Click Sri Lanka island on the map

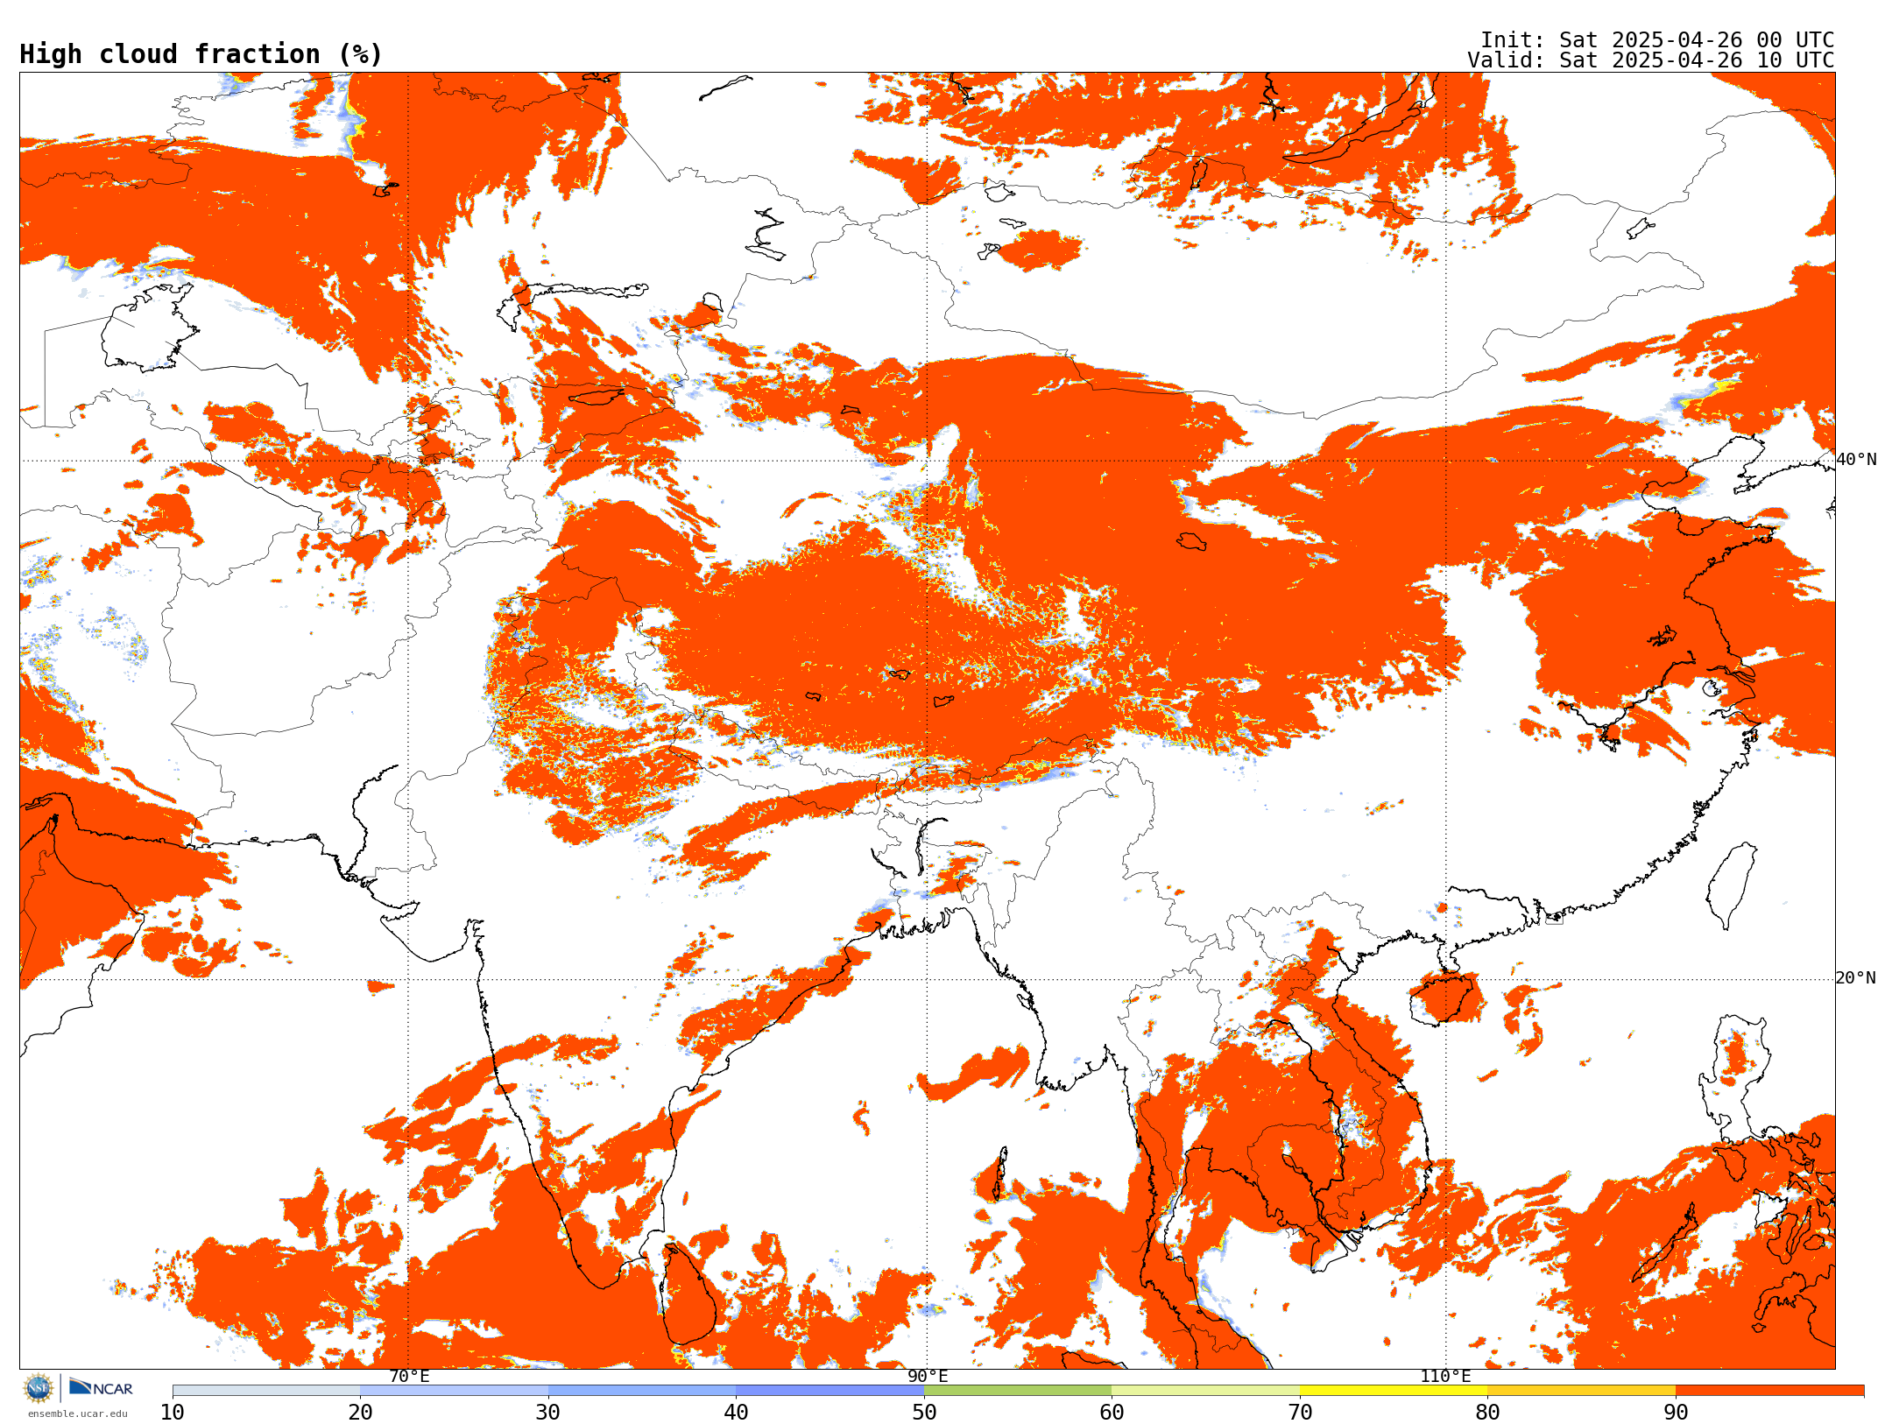point(688,1295)
